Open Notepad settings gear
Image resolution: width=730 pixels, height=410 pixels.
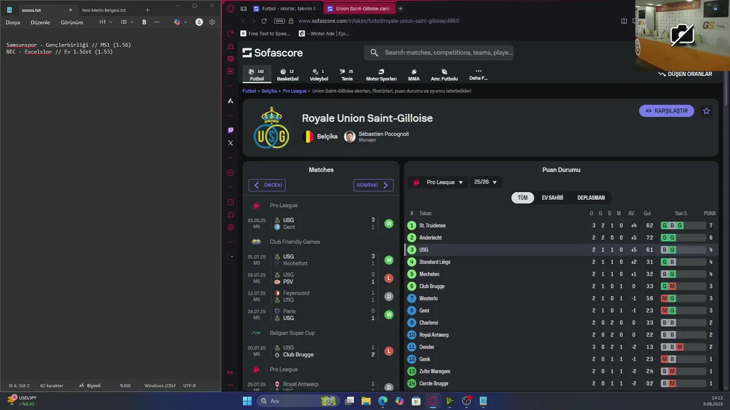[212, 22]
